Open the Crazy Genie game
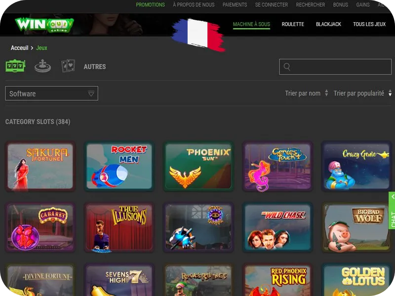395x296 pixels. (356, 166)
